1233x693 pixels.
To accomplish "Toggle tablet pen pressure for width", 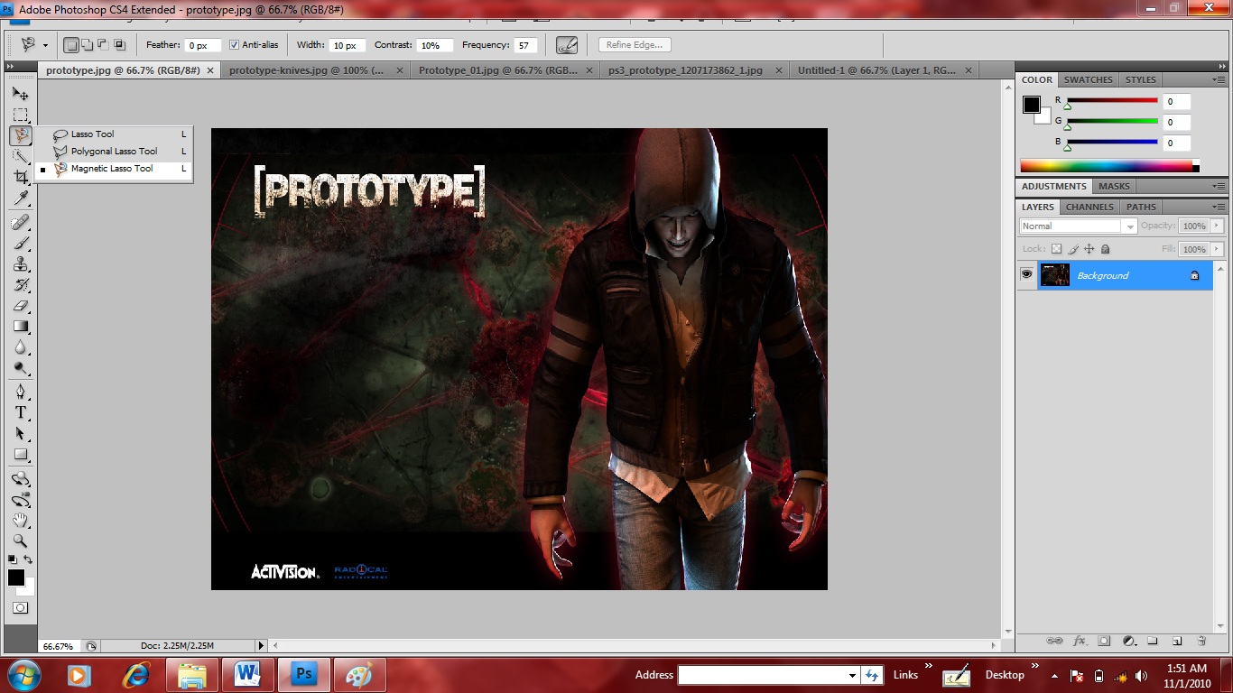I will (x=567, y=45).
